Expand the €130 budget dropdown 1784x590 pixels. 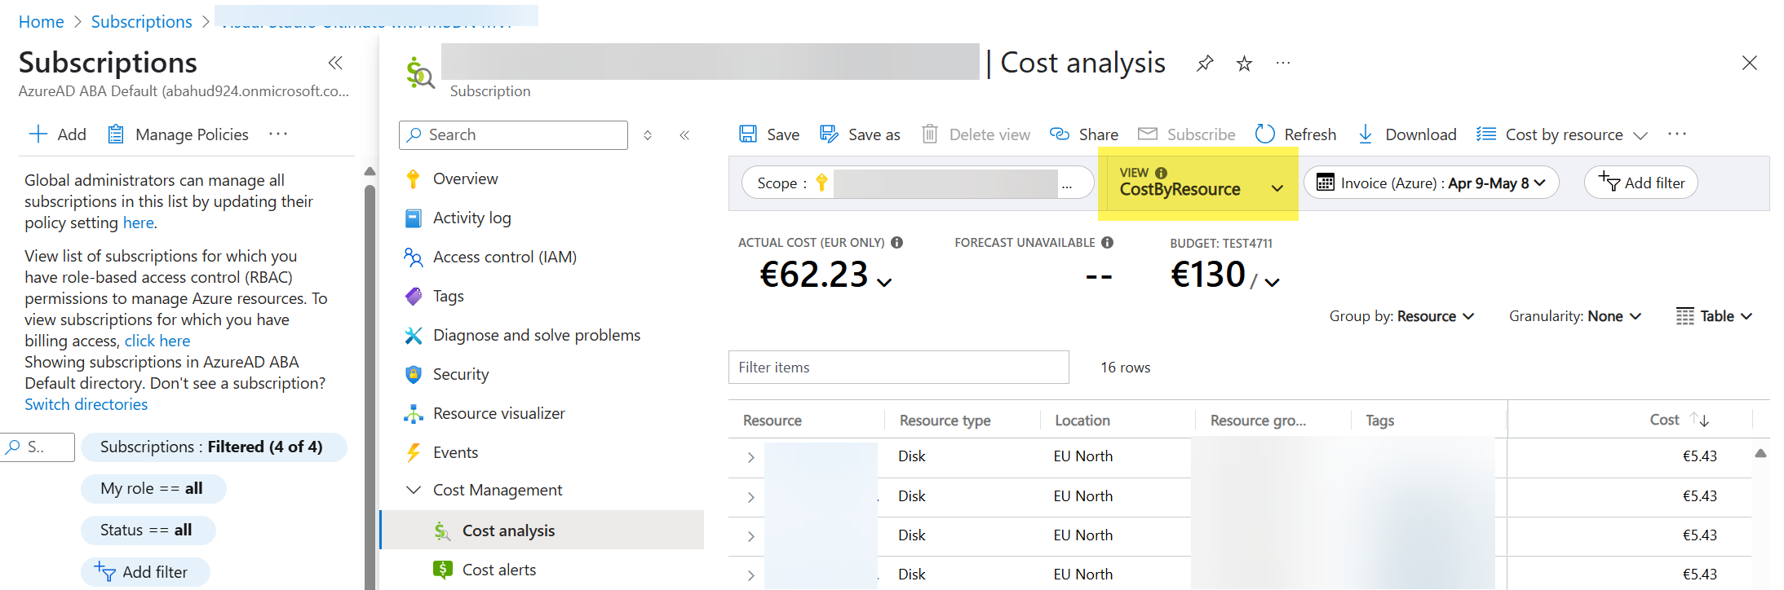pos(1272,282)
